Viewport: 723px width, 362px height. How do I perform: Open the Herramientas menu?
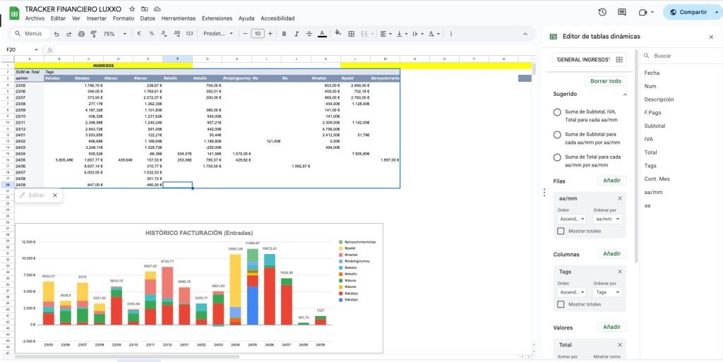coord(179,18)
